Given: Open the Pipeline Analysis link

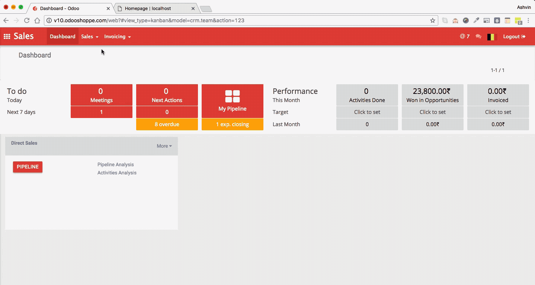Looking at the screenshot, I should point(115,164).
